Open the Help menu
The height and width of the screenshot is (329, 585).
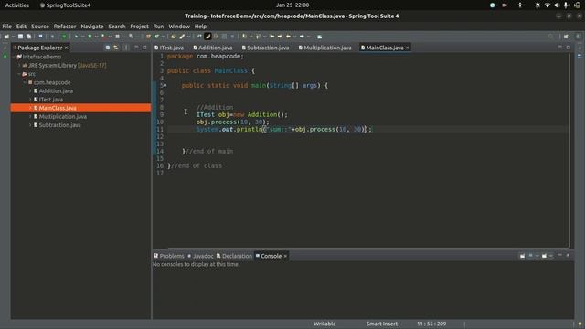[200, 27]
